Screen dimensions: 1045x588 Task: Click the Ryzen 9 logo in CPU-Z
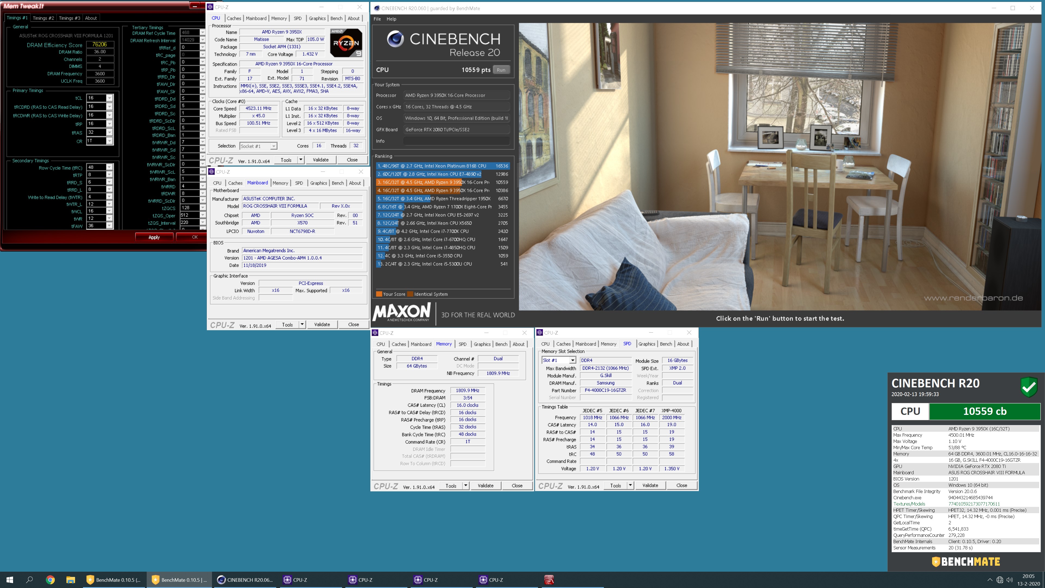tap(346, 43)
